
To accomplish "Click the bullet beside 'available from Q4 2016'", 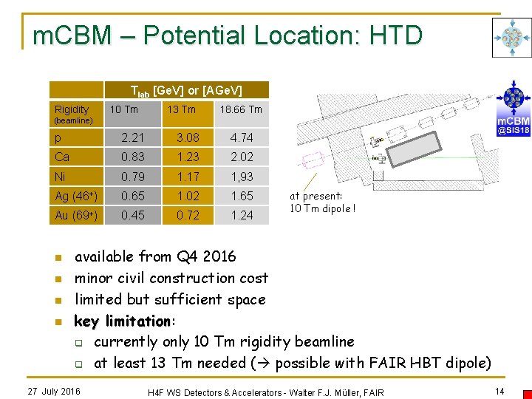I will (58, 258).
